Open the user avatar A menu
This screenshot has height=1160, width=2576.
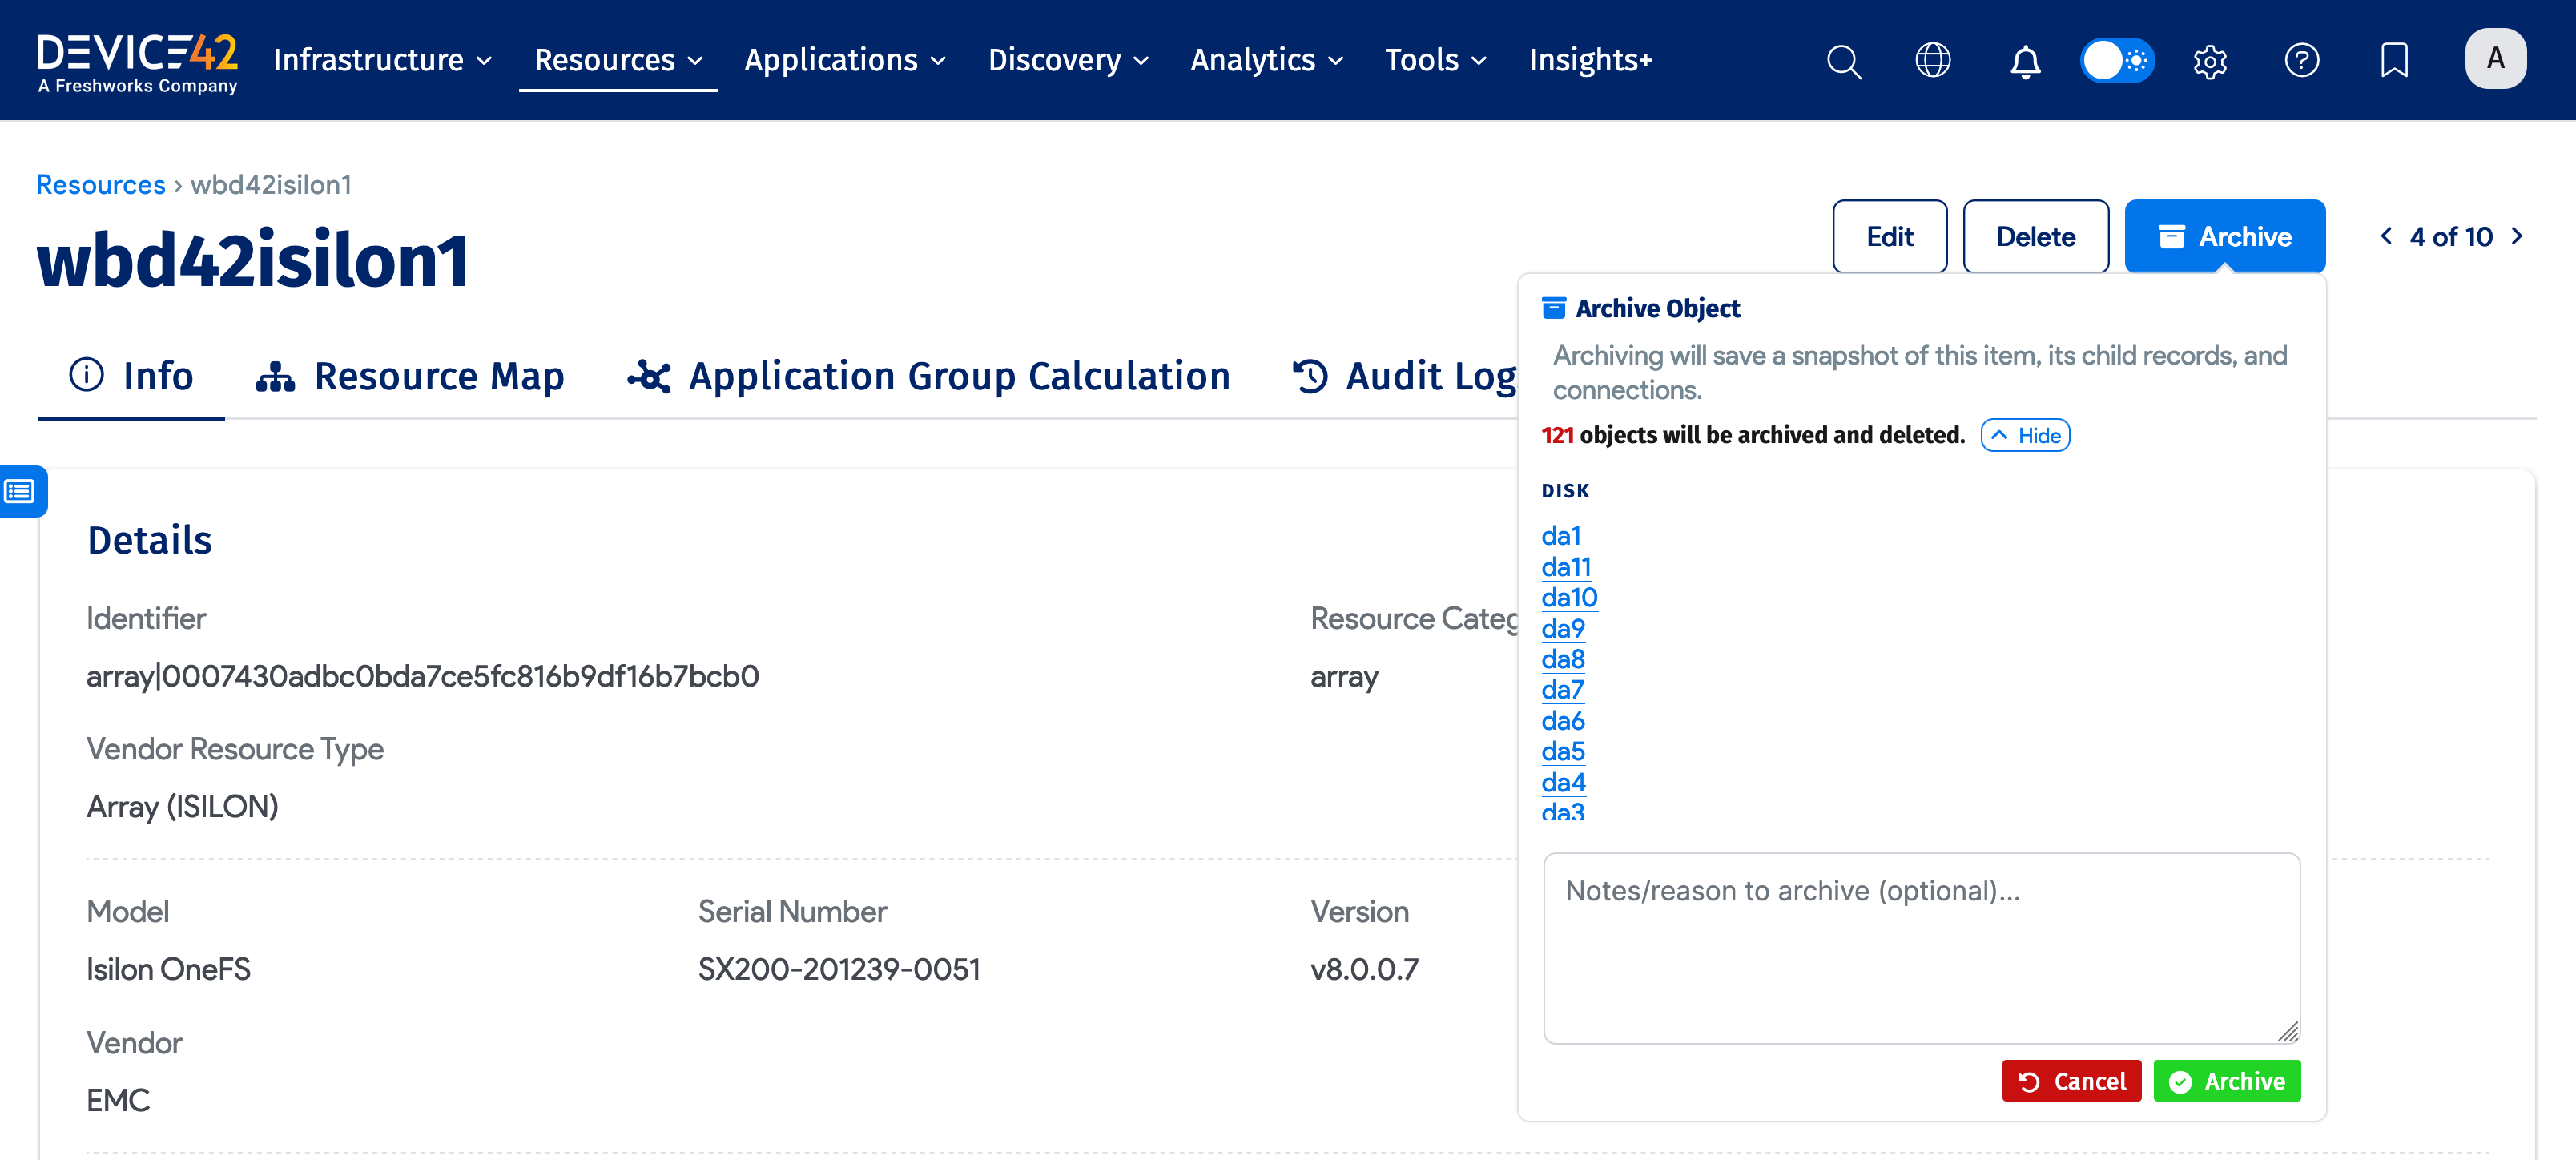point(2495,59)
